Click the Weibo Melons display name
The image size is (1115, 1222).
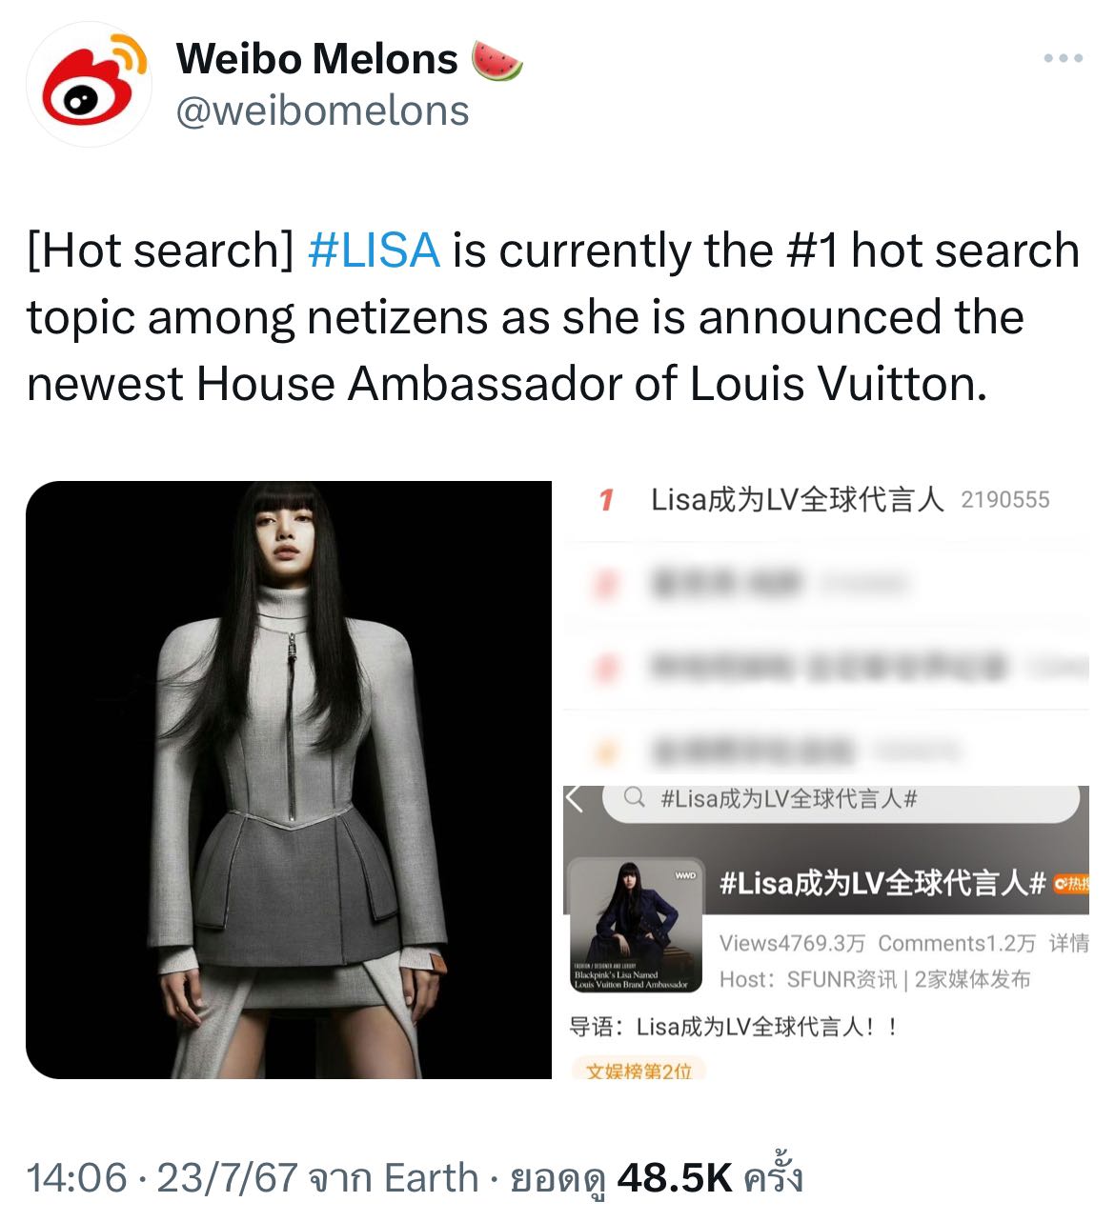tap(317, 59)
